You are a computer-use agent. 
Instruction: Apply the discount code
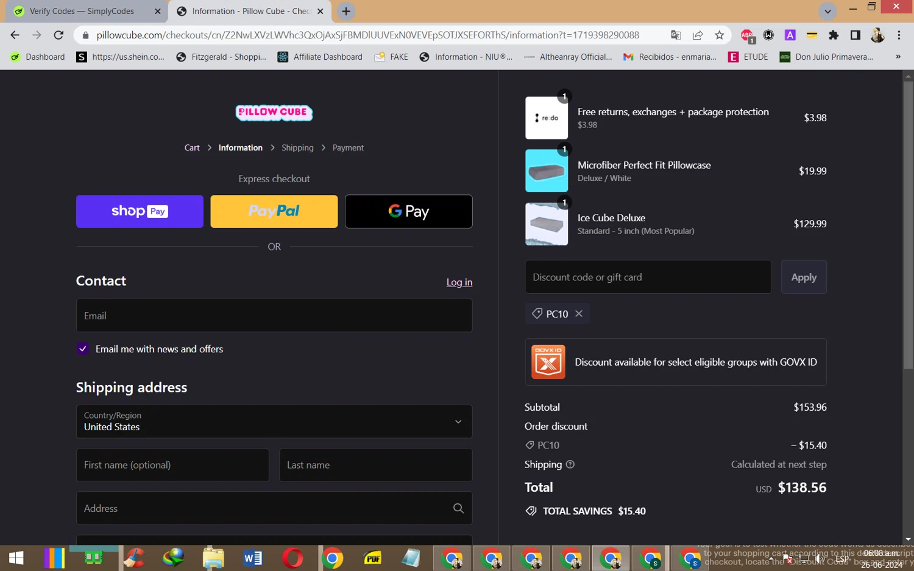[x=804, y=277]
